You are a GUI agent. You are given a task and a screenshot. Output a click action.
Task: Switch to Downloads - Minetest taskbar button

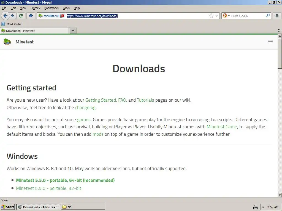pos(38,207)
